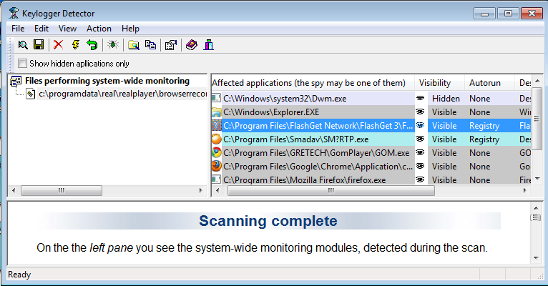Screen dimensions: 548x286
Task: Click the floppy disk Save icon
Action: 39,45
